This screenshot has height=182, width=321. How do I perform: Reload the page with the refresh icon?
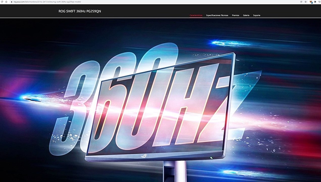[2, 2]
